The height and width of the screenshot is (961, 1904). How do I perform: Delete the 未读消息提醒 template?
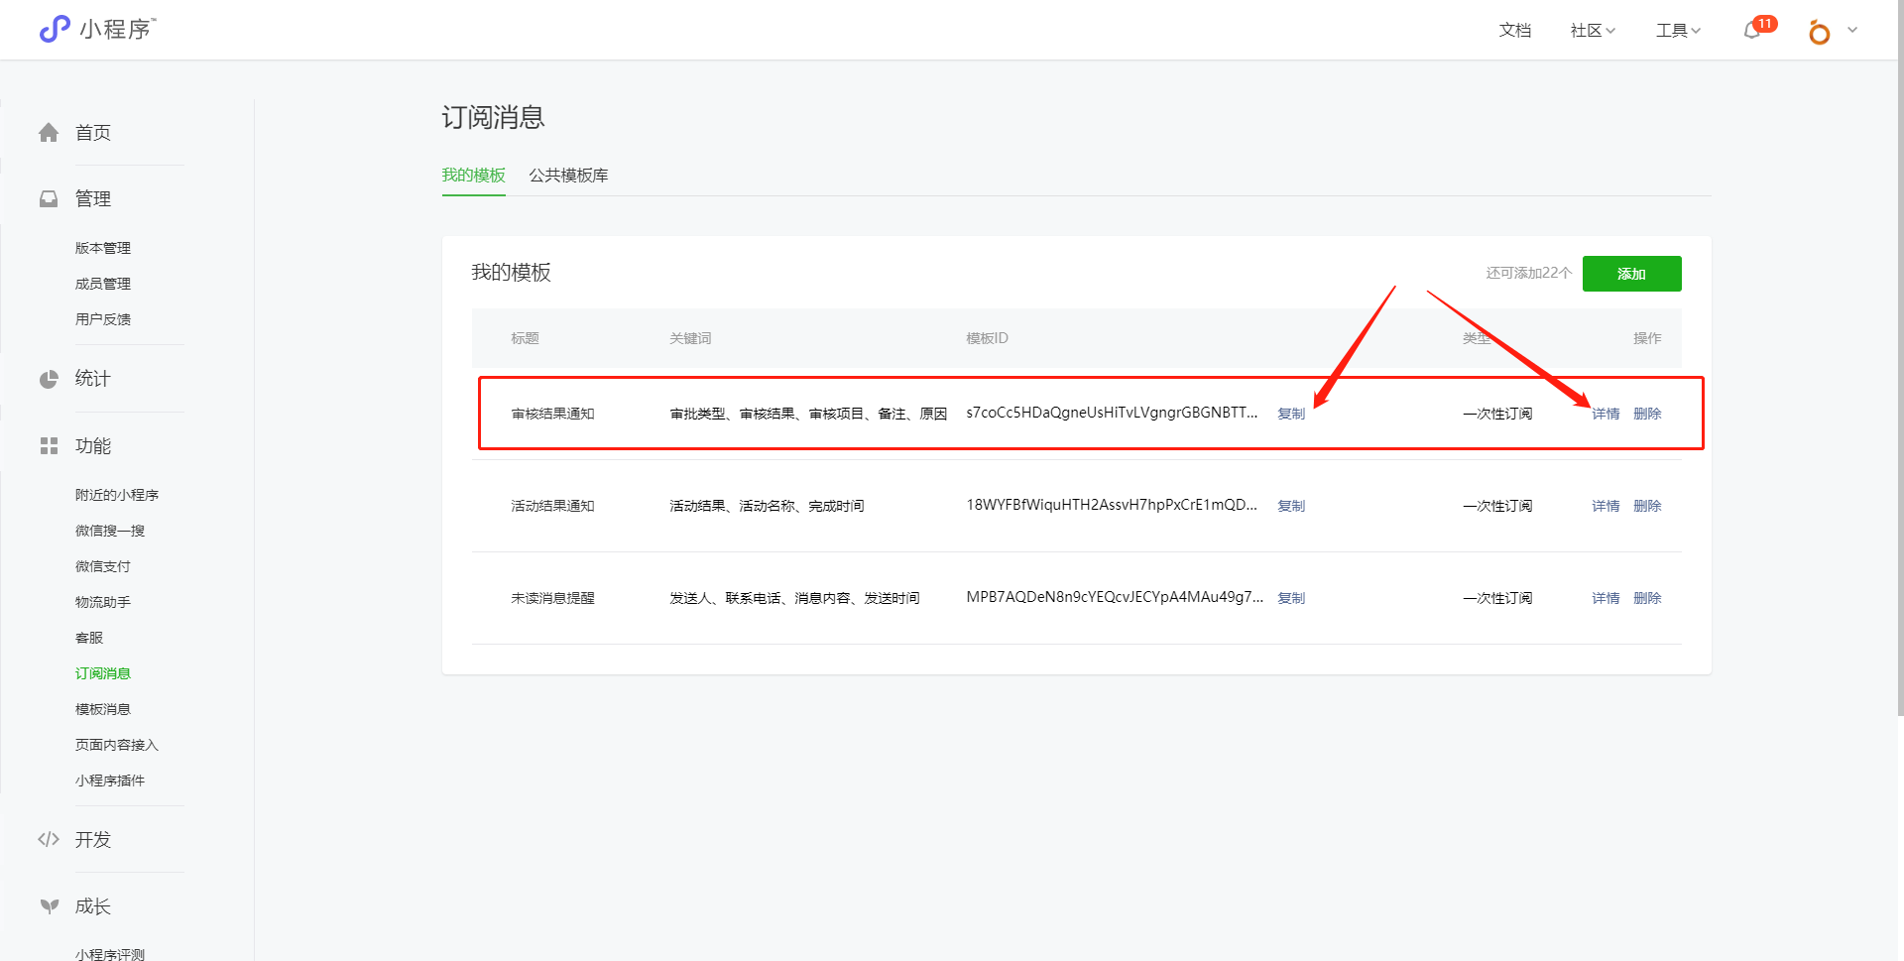(x=1647, y=598)
